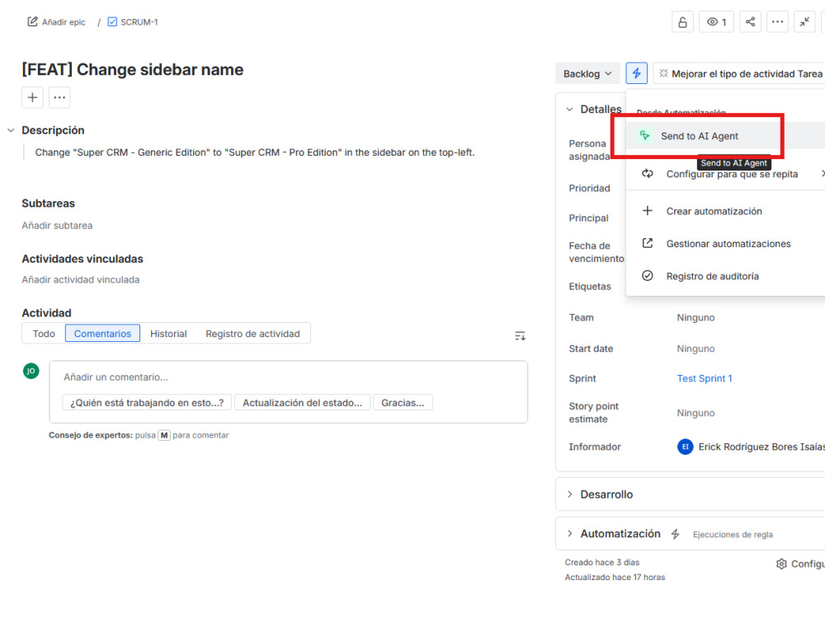Switch to the Todo activity tab
Viewport: 825px width, 618px height.
pos(44,334)
